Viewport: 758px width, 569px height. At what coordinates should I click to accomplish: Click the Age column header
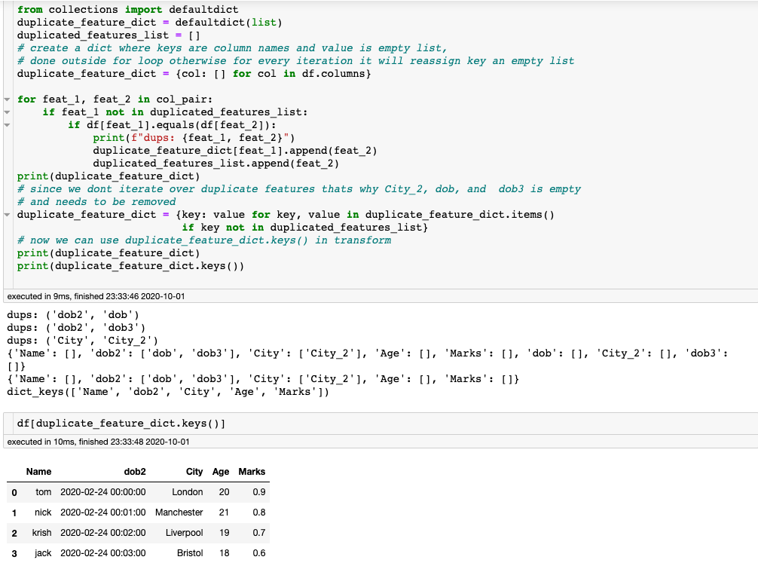tap(220, 472)
